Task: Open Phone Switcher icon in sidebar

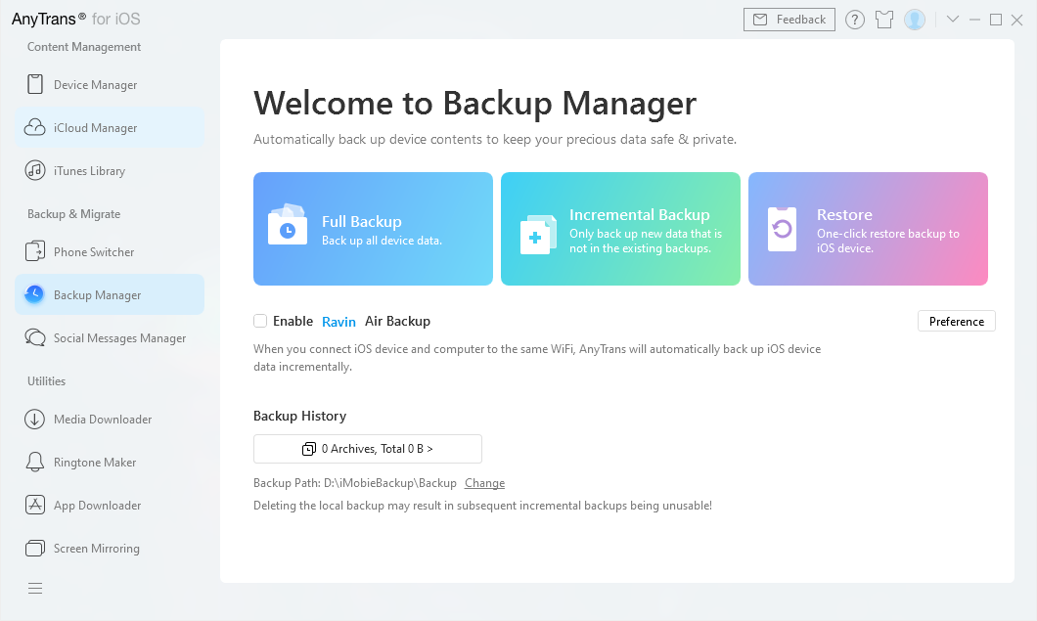Action: 35,252
